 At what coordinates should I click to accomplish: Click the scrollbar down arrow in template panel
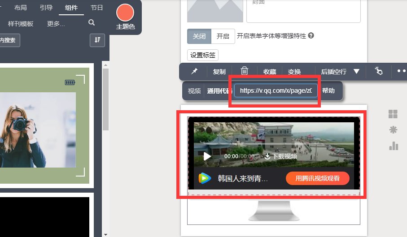coord(105,235)
